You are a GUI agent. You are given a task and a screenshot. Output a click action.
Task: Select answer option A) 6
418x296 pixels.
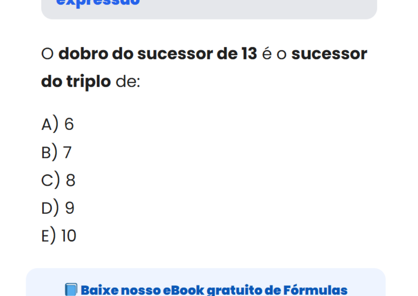coord(58,124)
